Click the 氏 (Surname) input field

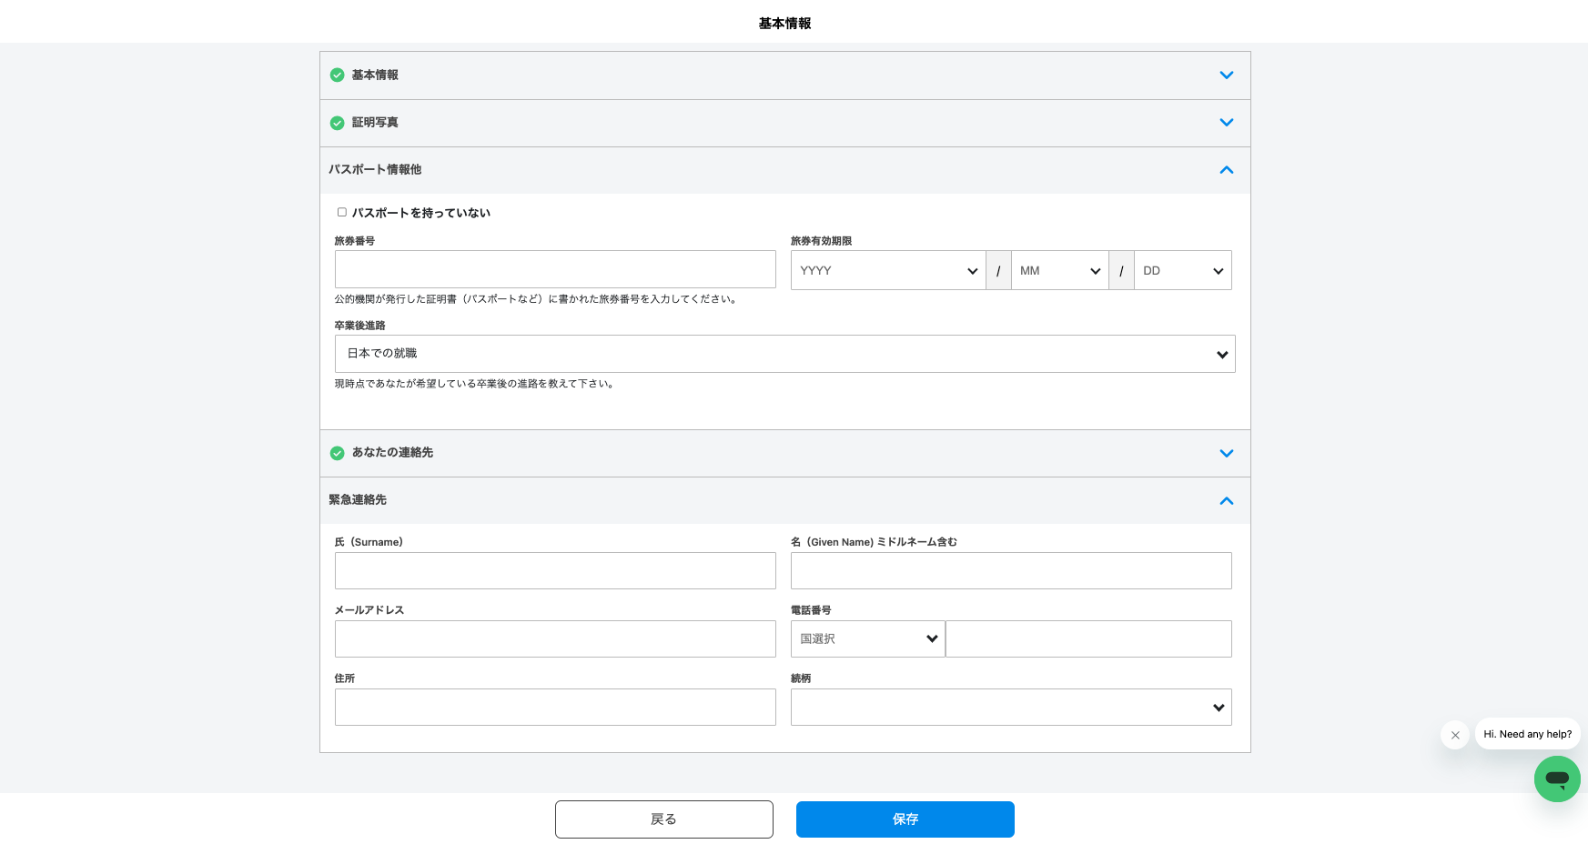point(555,570)
